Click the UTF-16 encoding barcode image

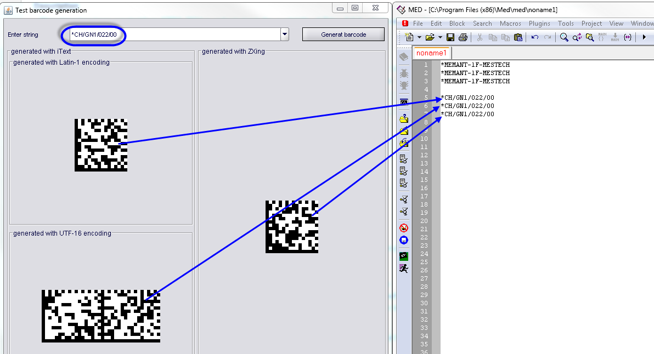click(101, 316)
